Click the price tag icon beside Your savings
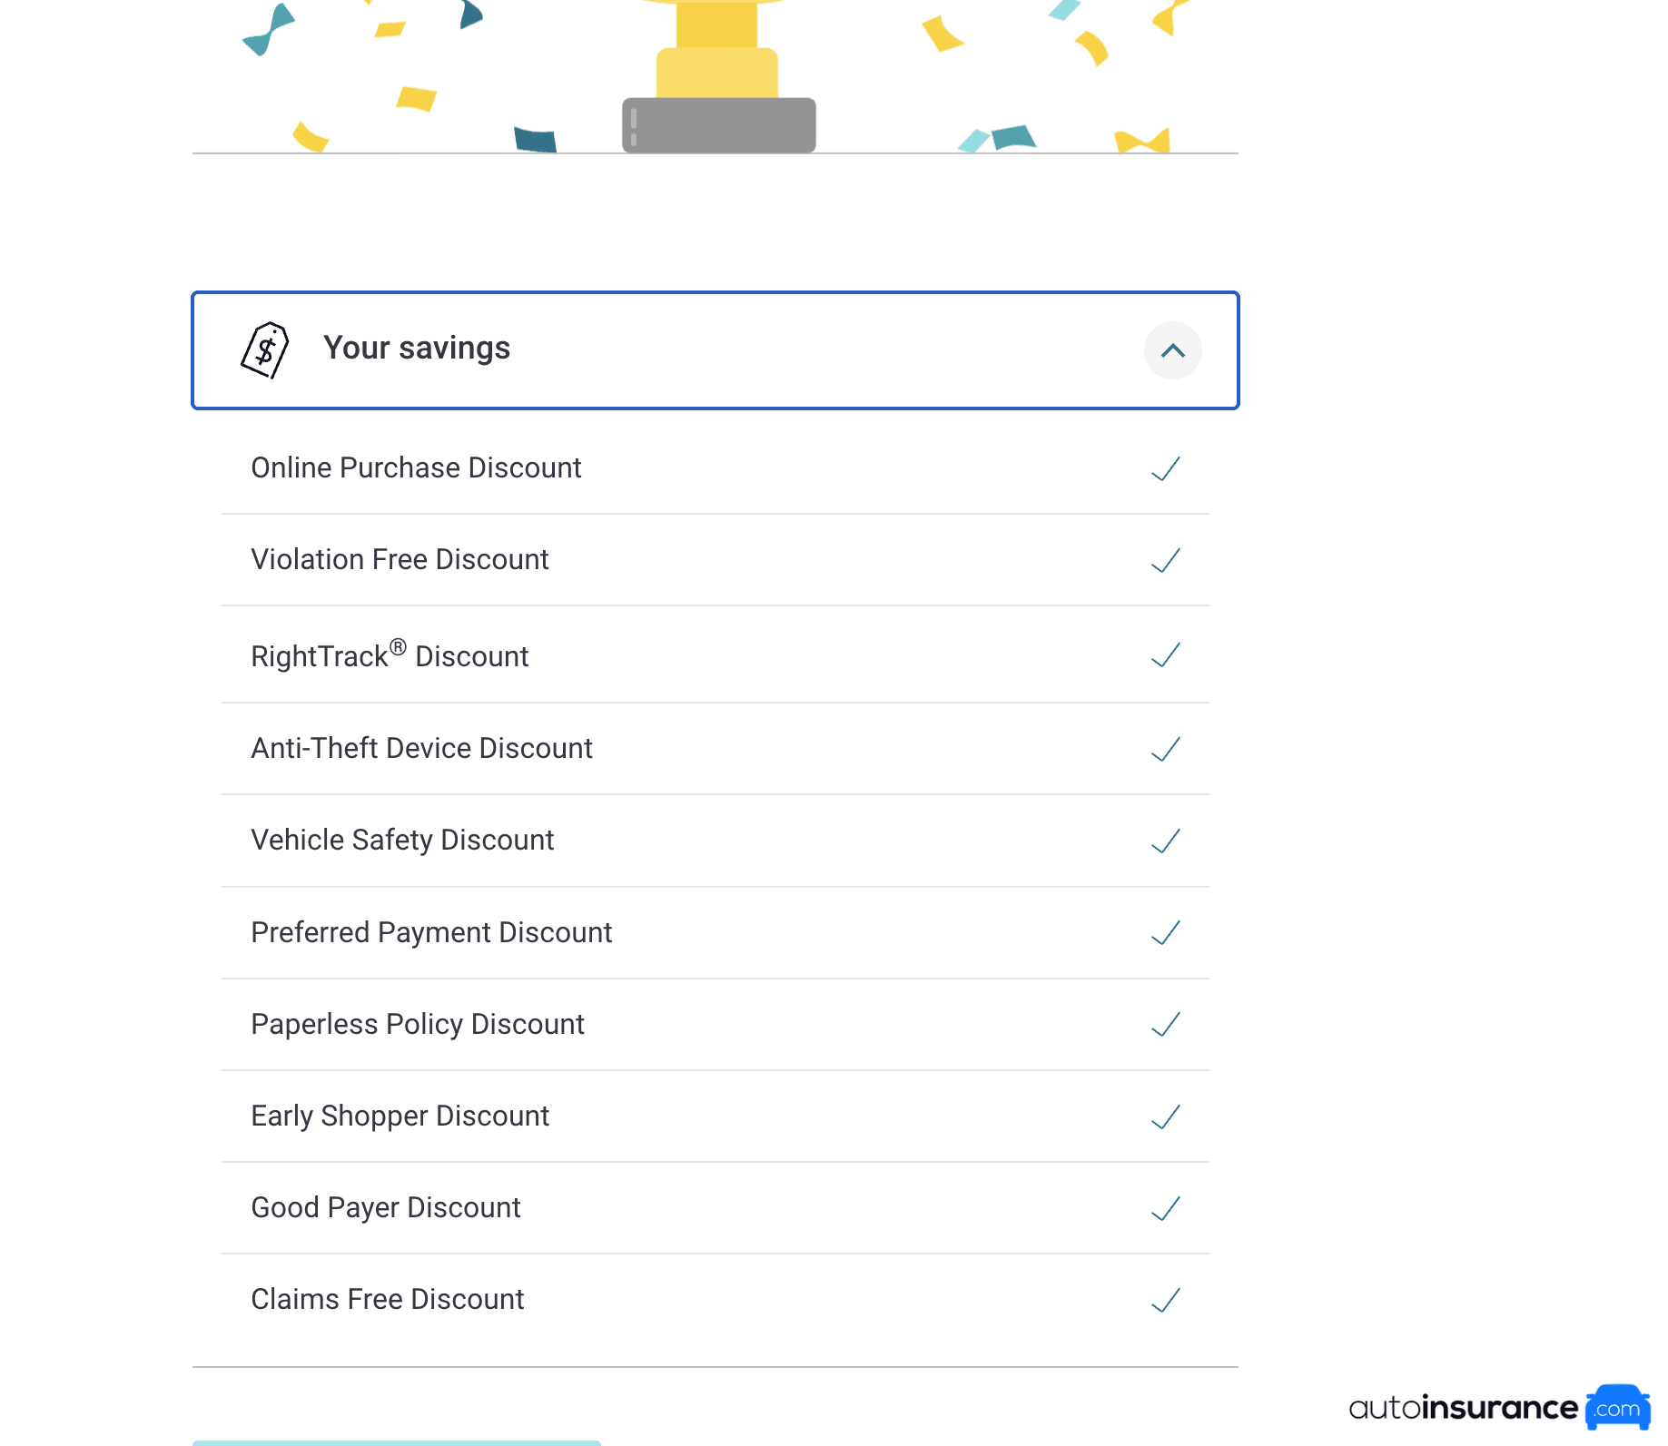This screenshot has height=1446, width=1668. (264, 350)
